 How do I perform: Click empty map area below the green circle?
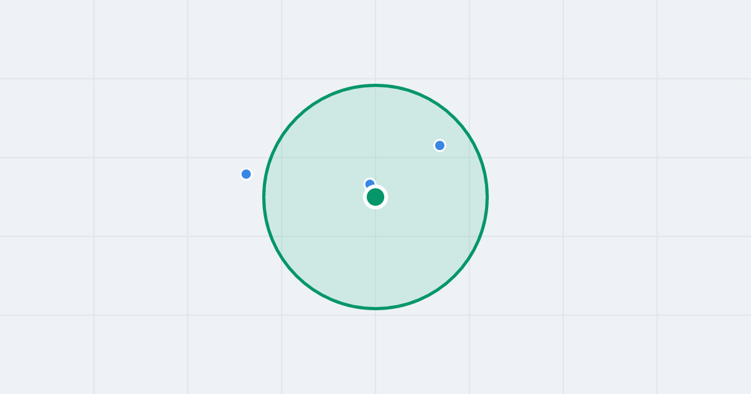click(x=375, y=350)
